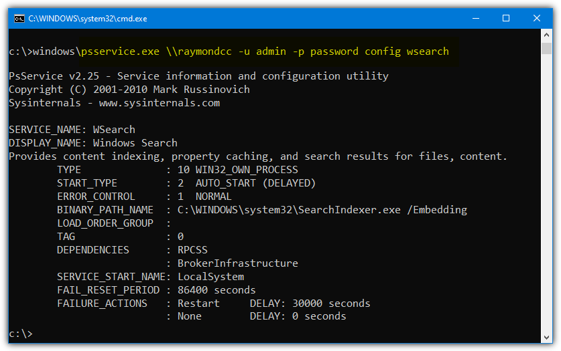Click the START_TYPE label

point(87,183)
